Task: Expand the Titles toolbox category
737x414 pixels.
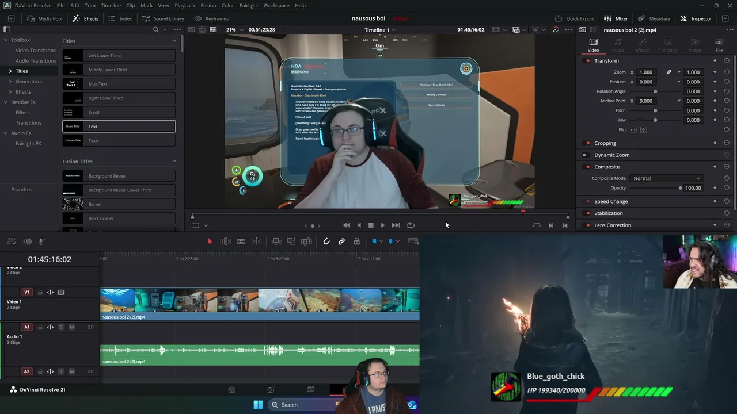Action: [x=10, y=71]
